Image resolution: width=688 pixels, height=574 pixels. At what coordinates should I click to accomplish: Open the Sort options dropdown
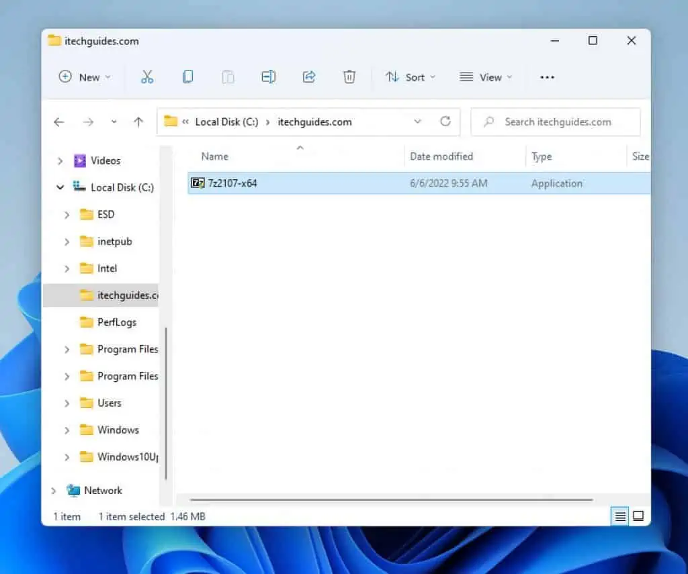click(x=411, y=77)
